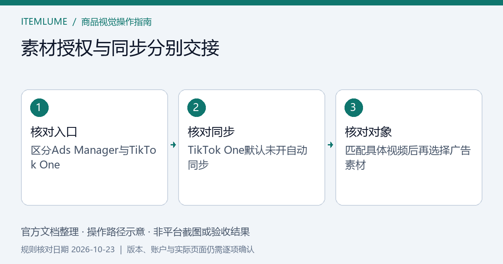Select the 核对对象 card title
This screenshot has width=503, height=264.
pos(368,132)
